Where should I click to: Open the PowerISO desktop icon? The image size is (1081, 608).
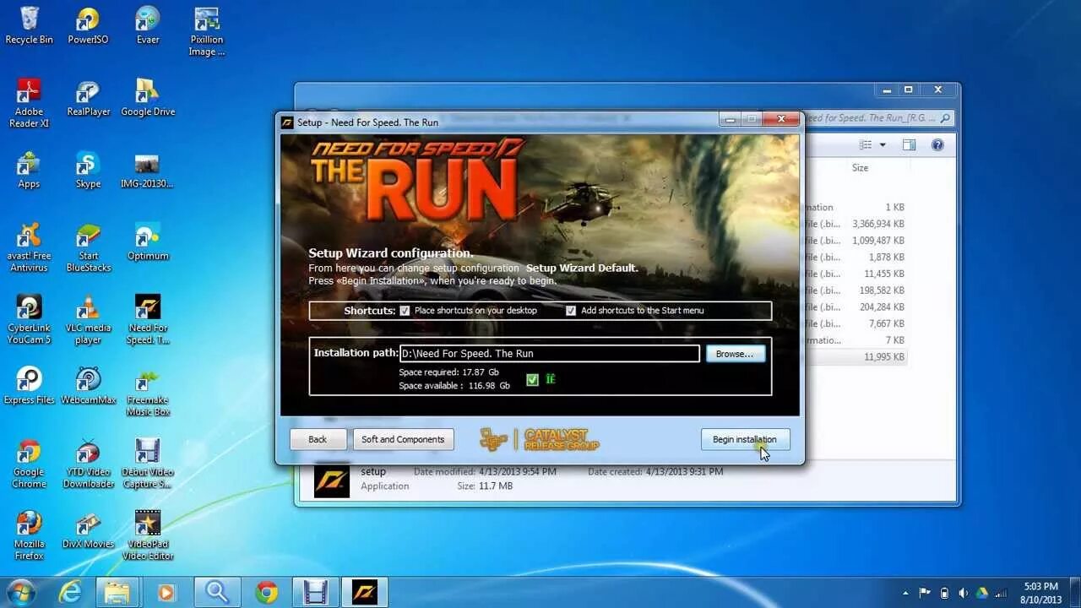pyautogui.click(x=88, y=25)
